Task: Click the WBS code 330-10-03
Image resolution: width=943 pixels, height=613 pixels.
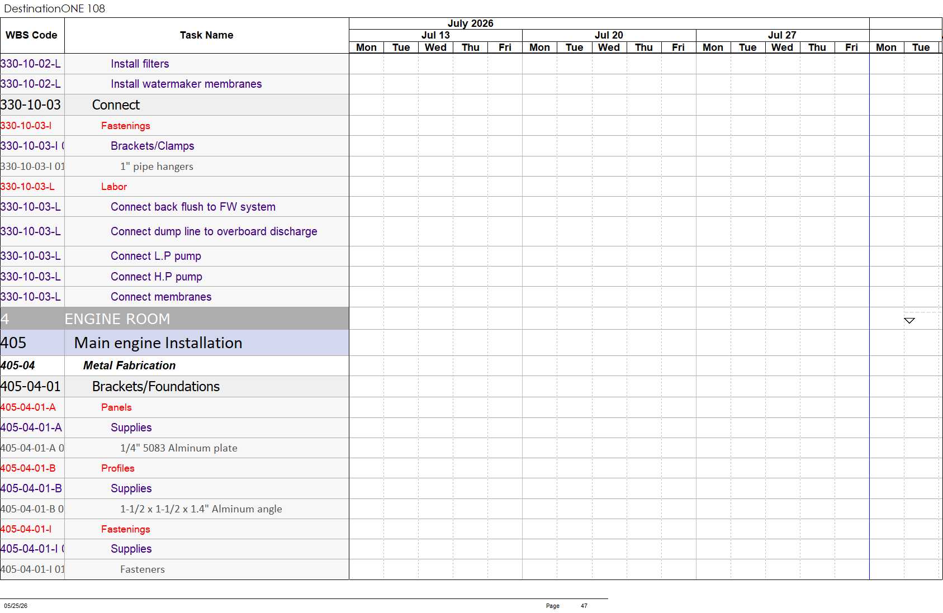Action: [31, 105]
